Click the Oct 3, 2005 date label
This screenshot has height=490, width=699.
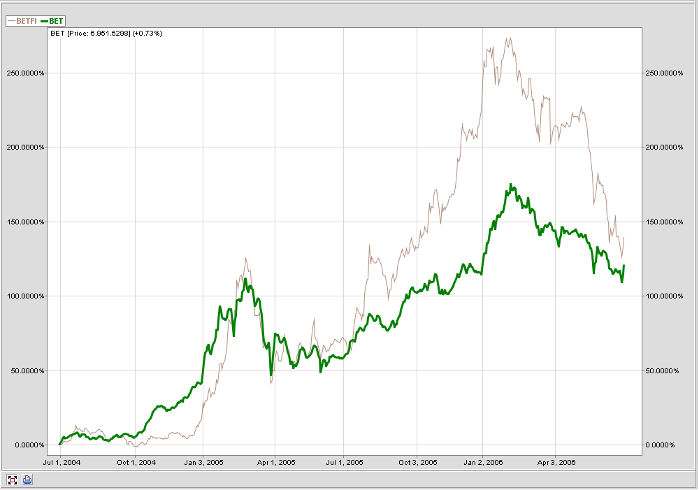[x=417, y=462]
